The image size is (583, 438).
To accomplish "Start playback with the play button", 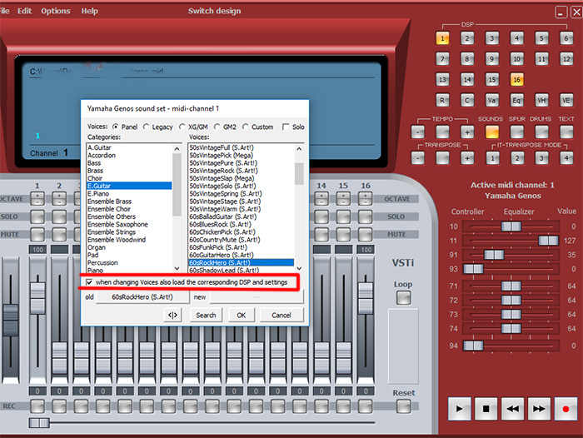I will tap(459, 409).
